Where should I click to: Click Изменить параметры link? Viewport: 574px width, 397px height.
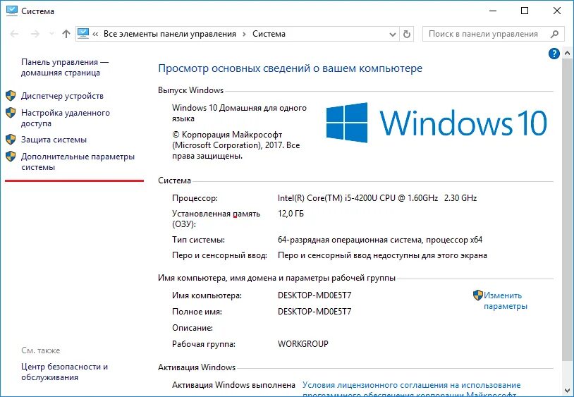(506, 300)
